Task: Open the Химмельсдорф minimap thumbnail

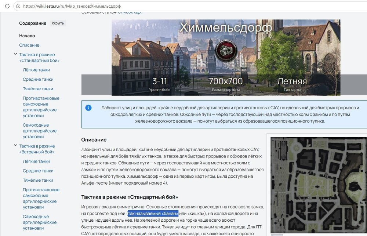Action: click(319, 185)
